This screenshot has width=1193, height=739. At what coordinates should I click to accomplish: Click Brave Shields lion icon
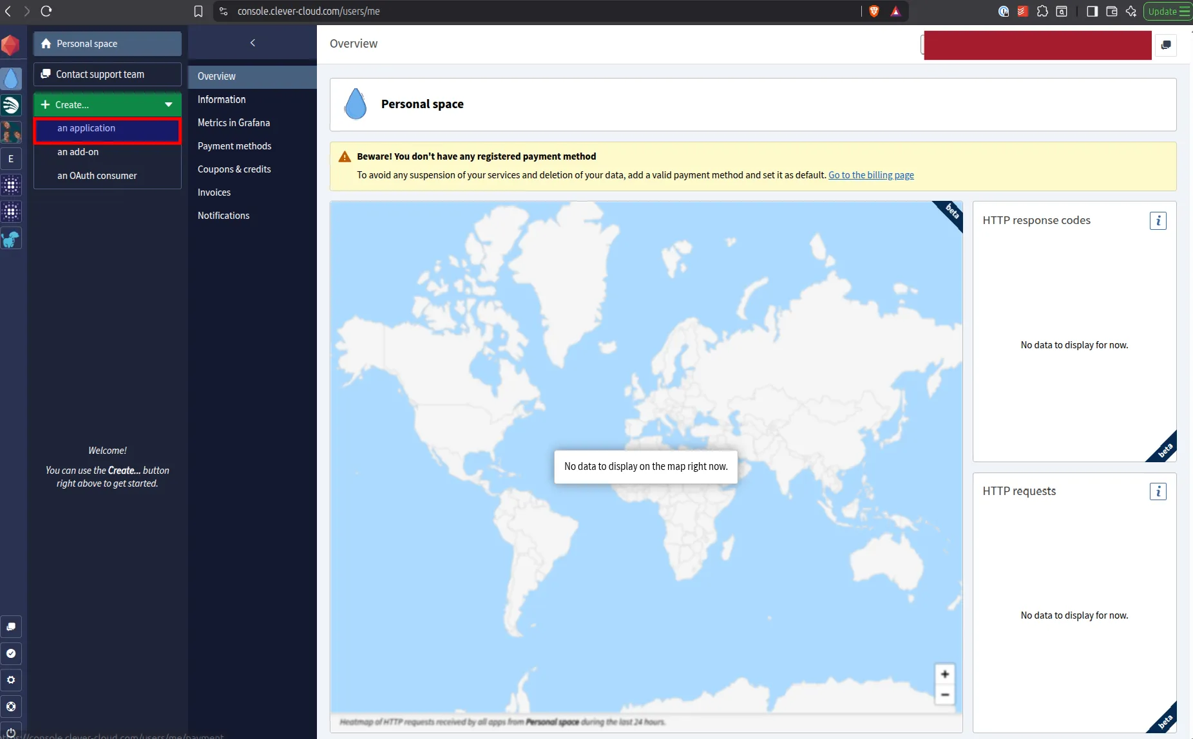[x=874, y=11]
